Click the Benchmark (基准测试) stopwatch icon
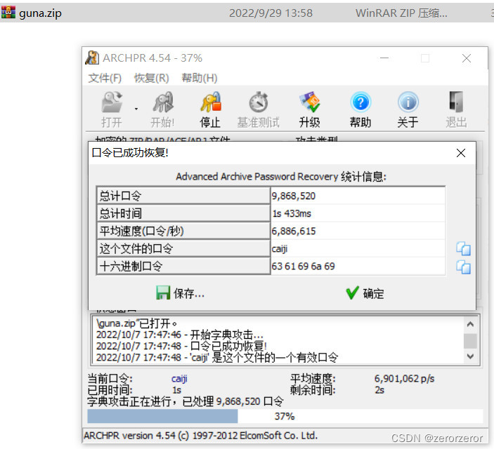Image resolution: width=494 pixels, height=449 pixels. coord(259,109)
